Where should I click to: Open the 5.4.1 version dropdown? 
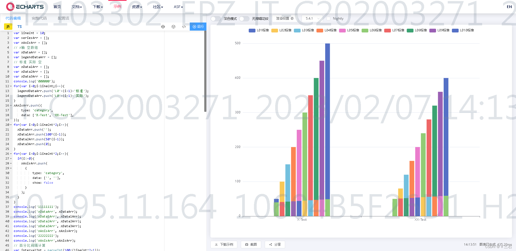click(x=312, y=19)
